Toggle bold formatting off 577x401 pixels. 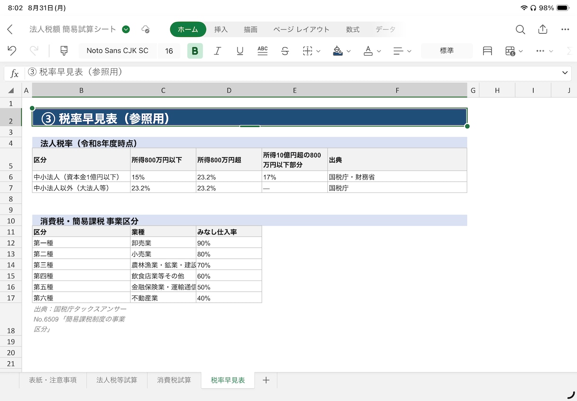pos(195,51)
